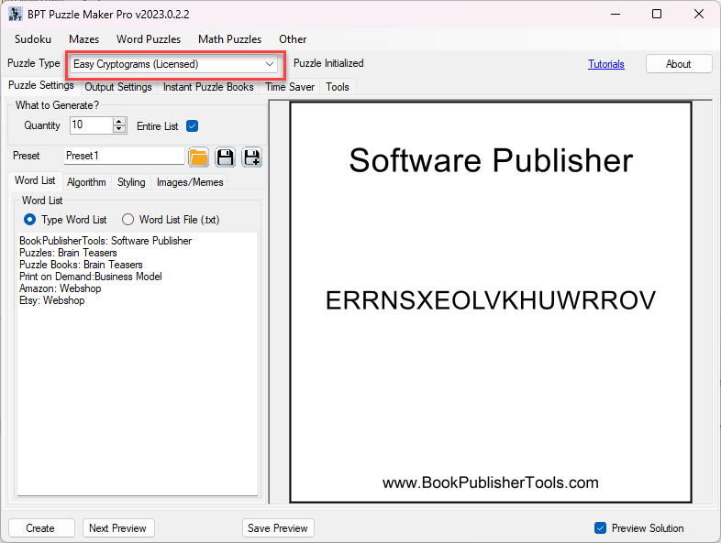Disable the Preview Solution checkbox

tap(600, 528)
